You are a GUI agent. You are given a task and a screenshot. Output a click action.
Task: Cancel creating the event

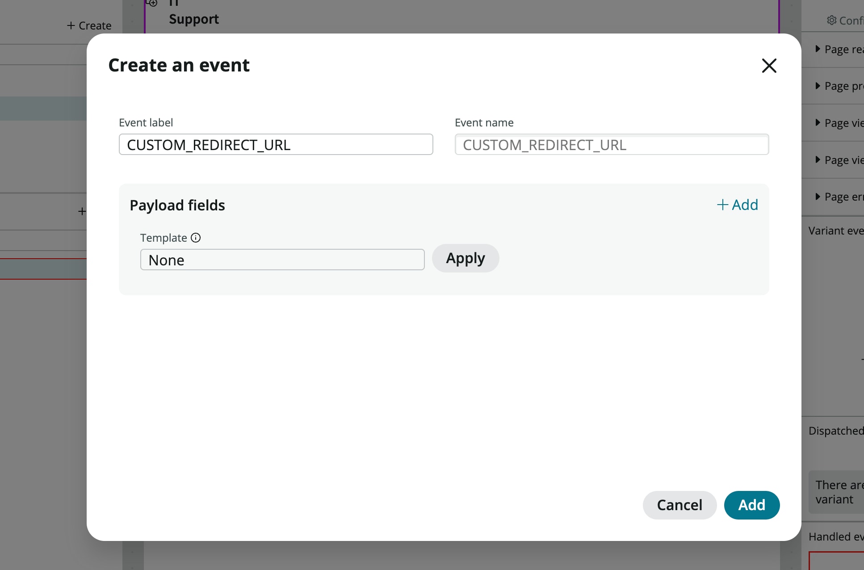click(x=679, y=505)
